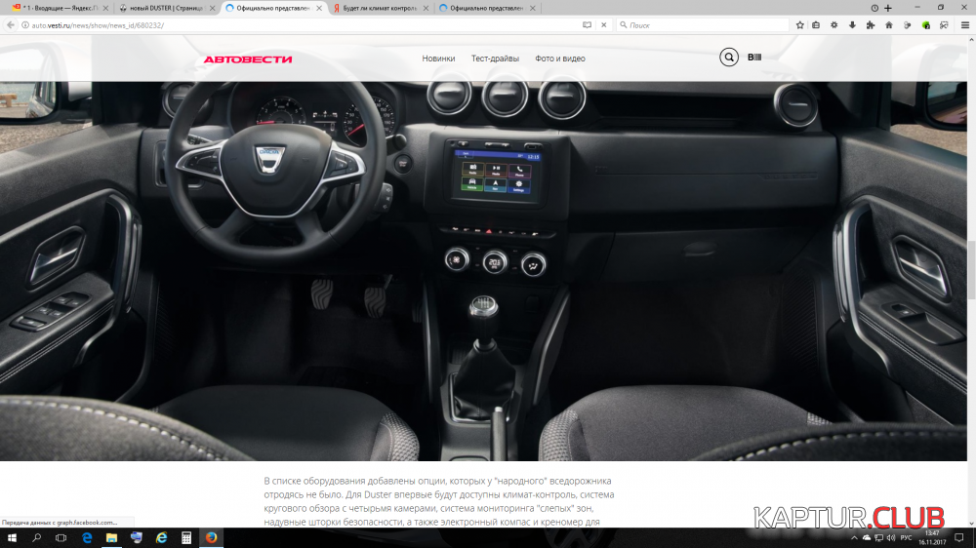
Task: Go to Тест-драйвы section
Action: (x=495, y=59)
